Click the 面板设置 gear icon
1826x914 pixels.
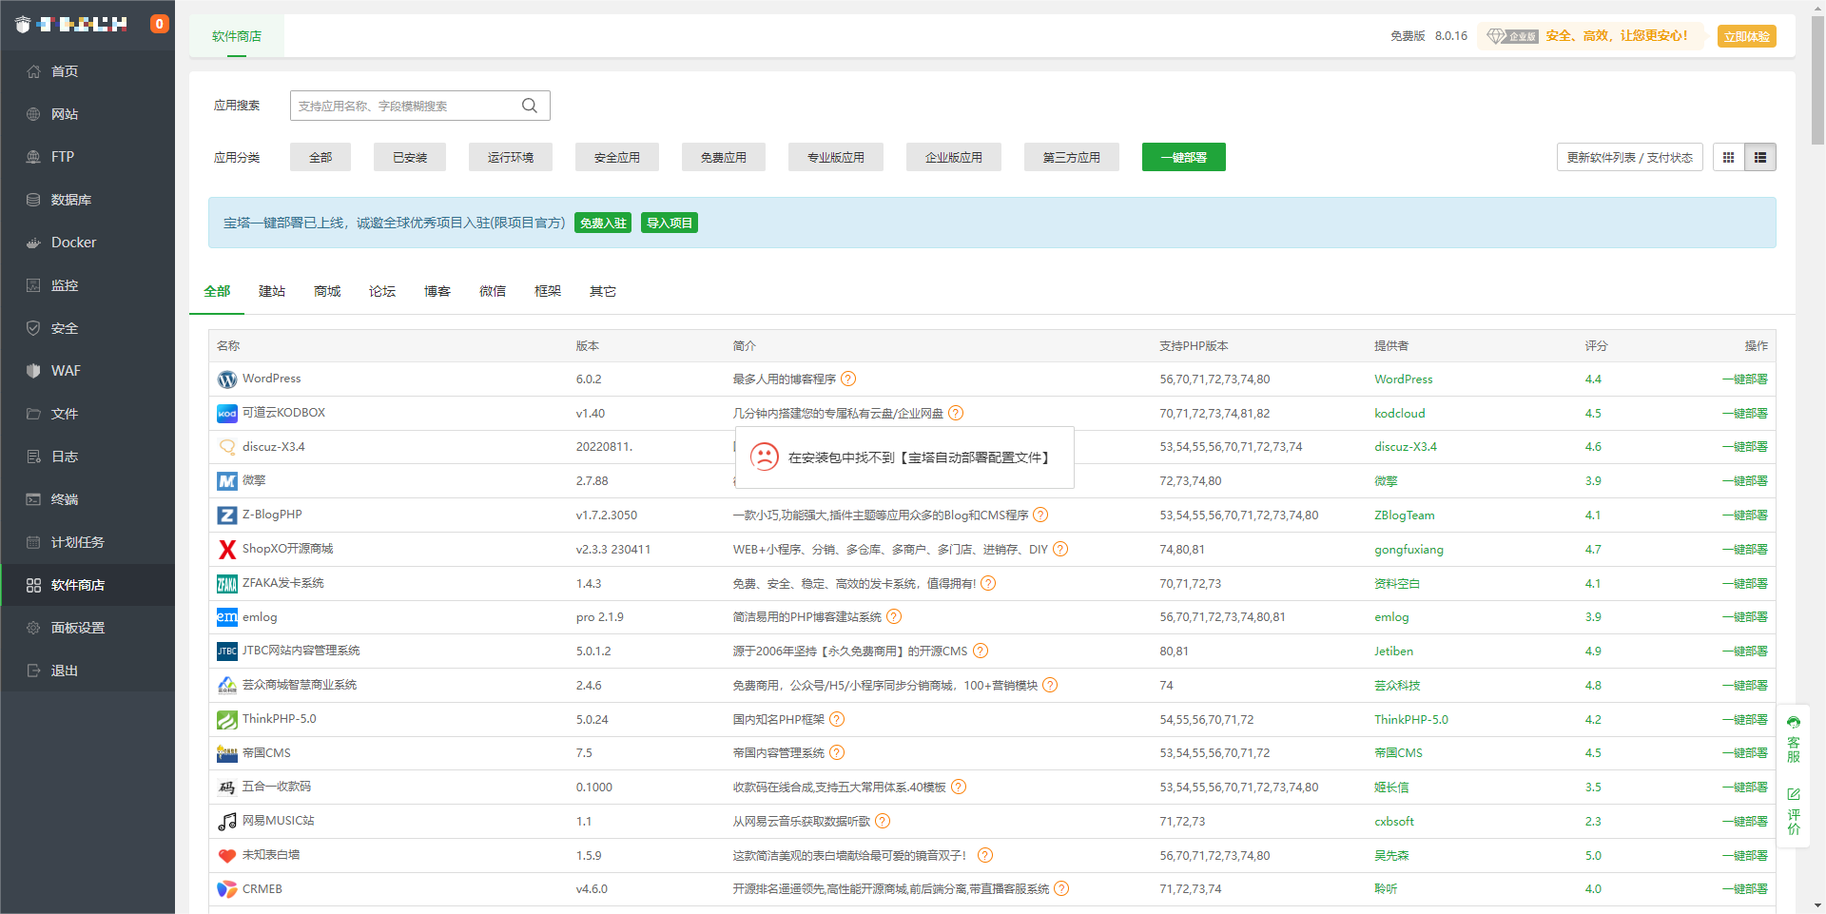[x=33, y=628]
